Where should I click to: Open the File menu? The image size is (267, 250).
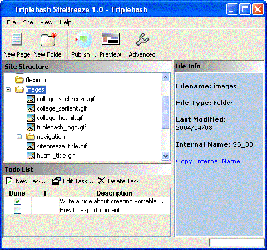11,22
